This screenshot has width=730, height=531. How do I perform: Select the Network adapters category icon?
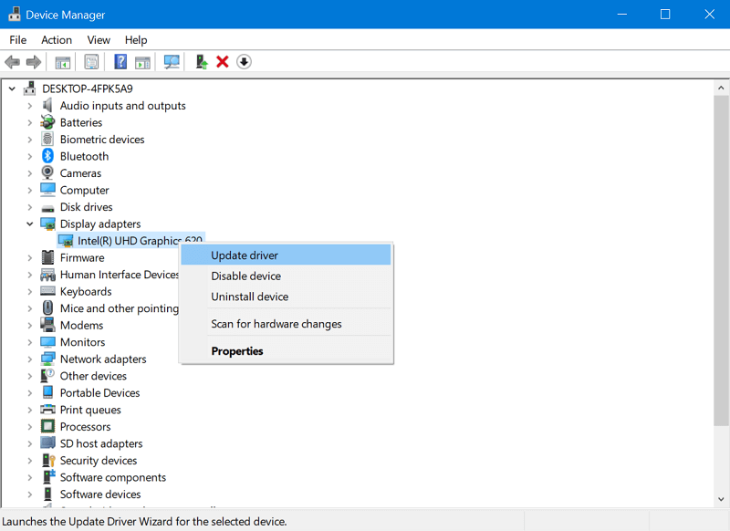point(47,359)
